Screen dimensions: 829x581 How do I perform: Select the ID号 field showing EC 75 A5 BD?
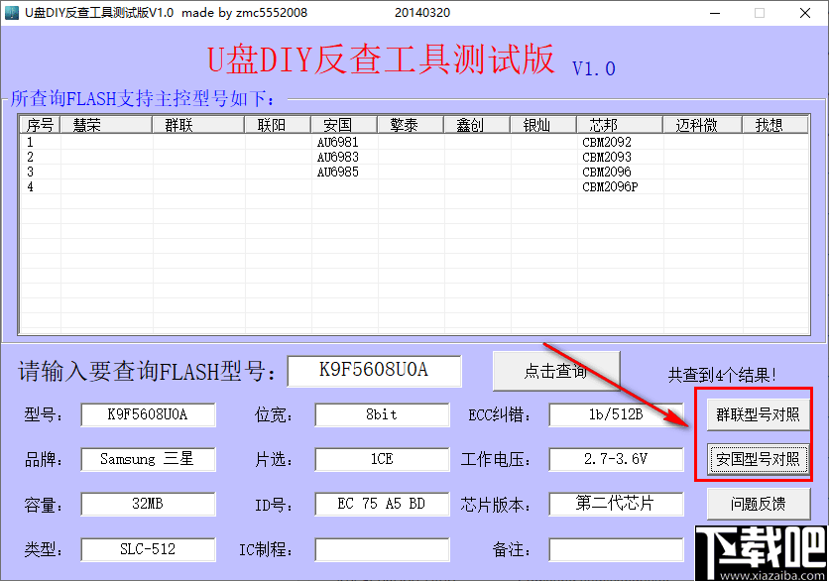click(381, 504)
